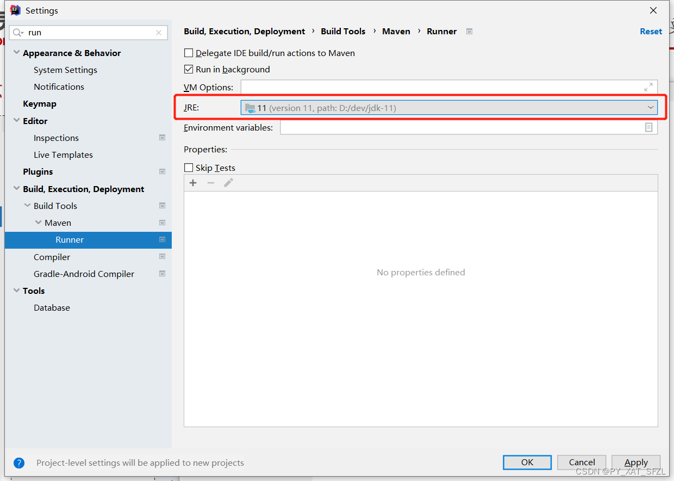Select Build Tools in the settings tree

pyautogui.click(x=55, y=206)
